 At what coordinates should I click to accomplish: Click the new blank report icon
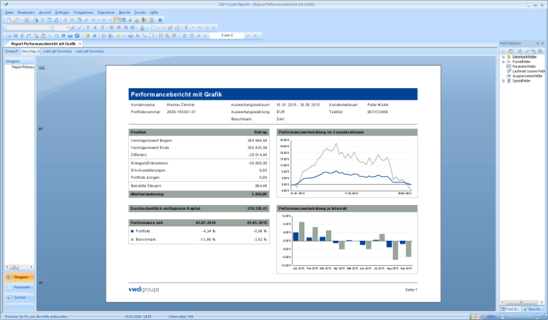tap(7, 20)
